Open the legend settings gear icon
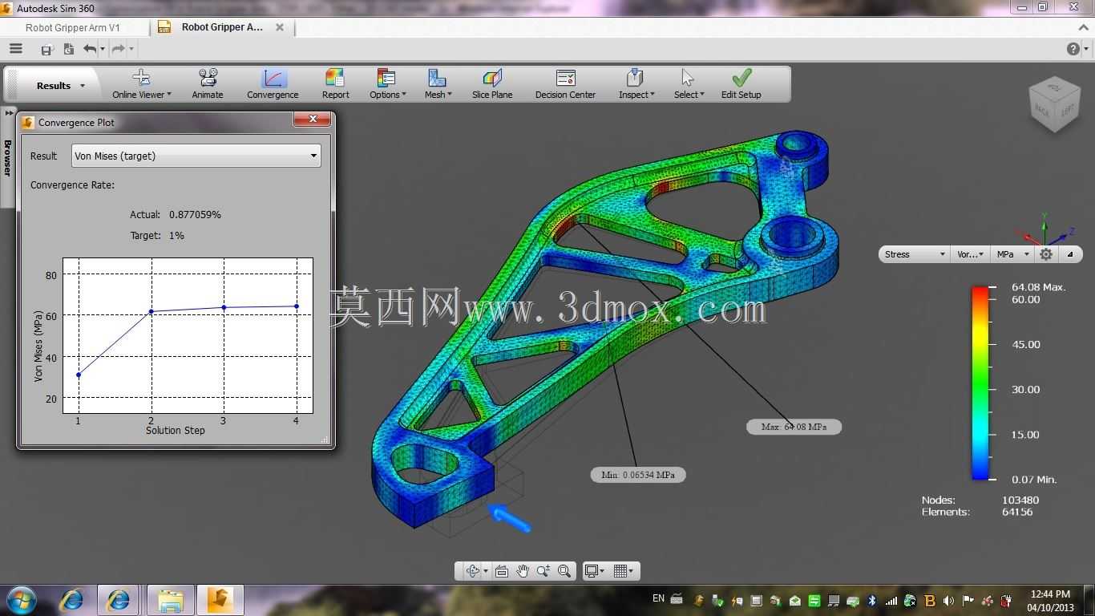This screenshot has height=616, width=1095. coord(1046,254)
